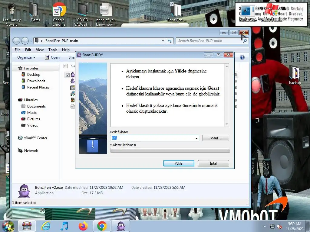310x232 pixels.
Task: Click BonziPen v2.exe purple gorilla preview
Action: [24, 191]
